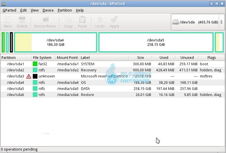Select the /dev/sda2 Recovery partition row
Image resolution: width=226 pixels, height=153 pixels.
pos(113,70)
